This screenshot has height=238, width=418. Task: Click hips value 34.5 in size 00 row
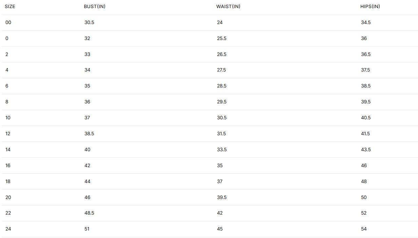pyautogui.click(x=366, y=22)
